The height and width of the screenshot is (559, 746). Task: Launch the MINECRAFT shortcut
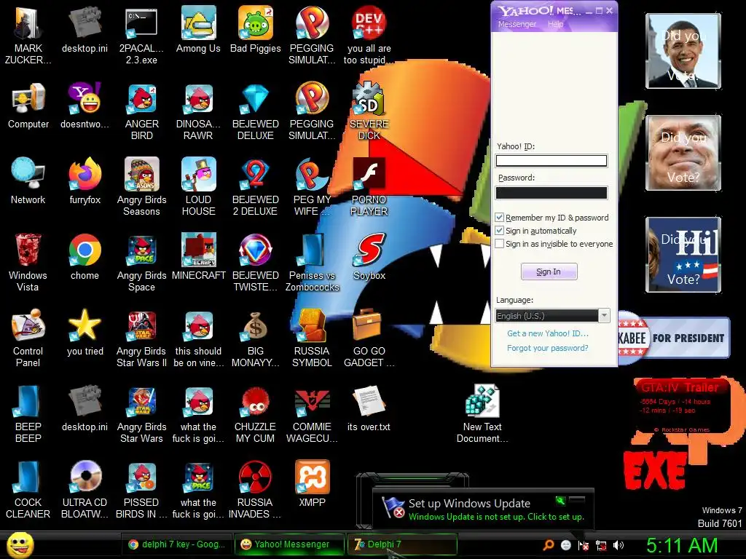[x=198, y=257]
